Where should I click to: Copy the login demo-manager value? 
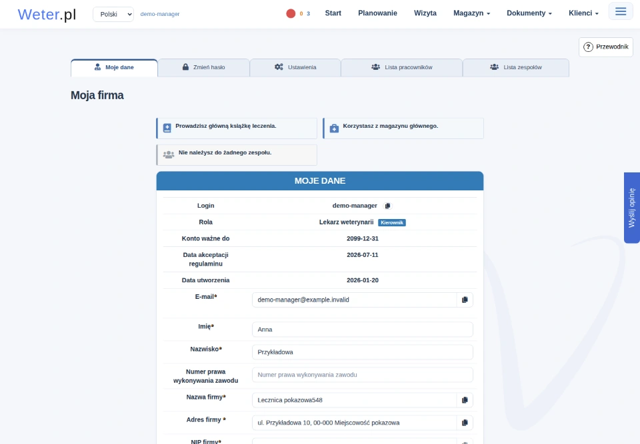pos(388,206)
